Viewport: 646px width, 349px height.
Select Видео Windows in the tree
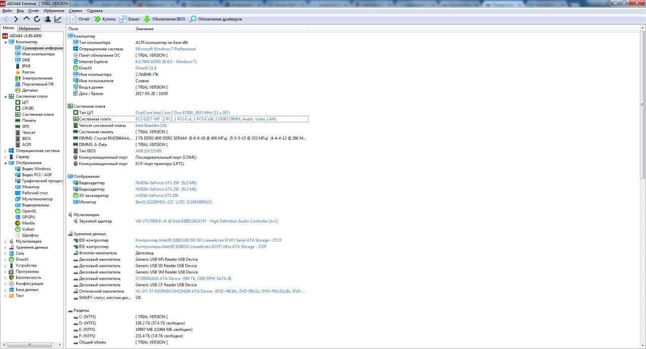click(36, 169)
